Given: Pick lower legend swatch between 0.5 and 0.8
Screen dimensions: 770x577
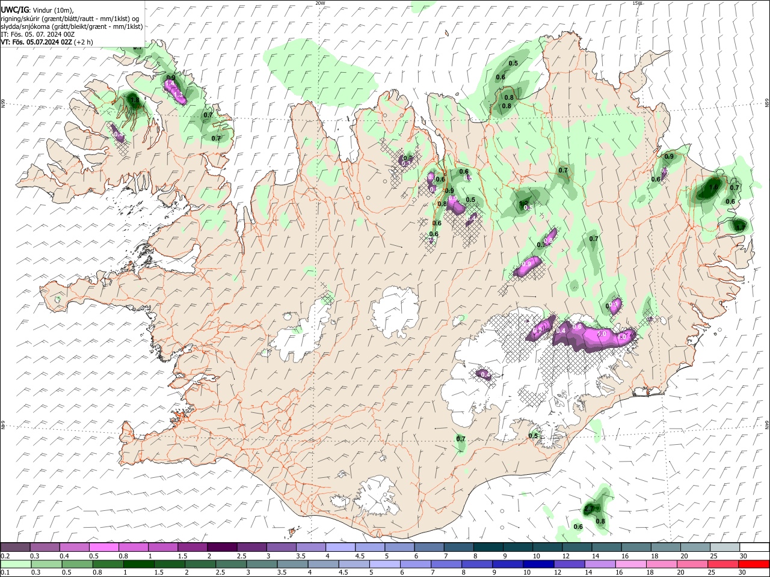Looking at the screenshot, I should 76,564.
